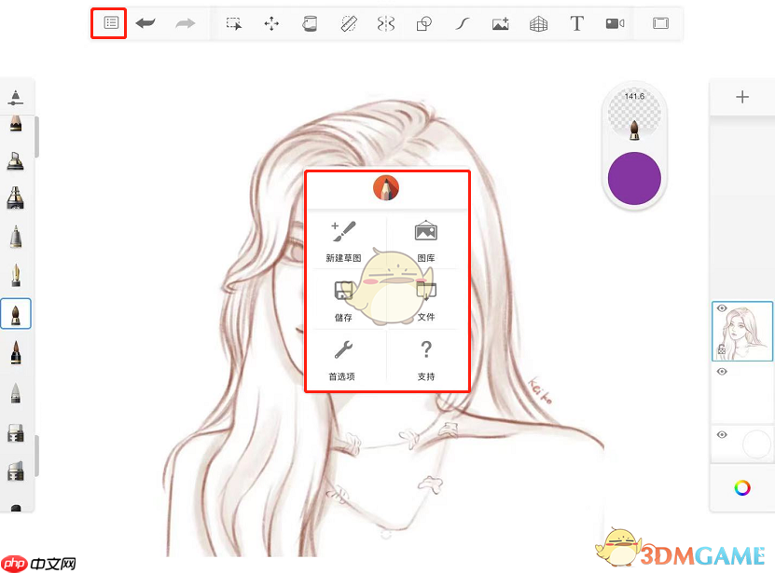Choose 新建草图 from the menu
Screen dimensions: 775x573
click(x=343, y=240)
